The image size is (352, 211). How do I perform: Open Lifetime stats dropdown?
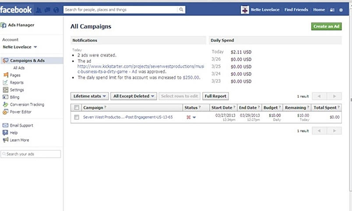[90, 96]
